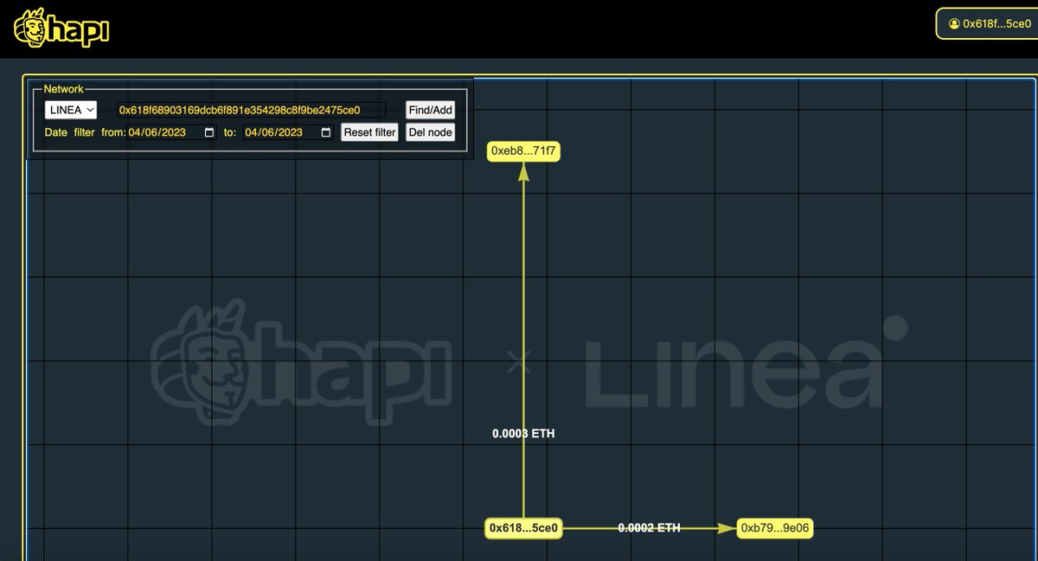Open the LINEA network dropdown
This screenshot has width=1038, height=561.
pyautogui.click(x=71, y=110)
